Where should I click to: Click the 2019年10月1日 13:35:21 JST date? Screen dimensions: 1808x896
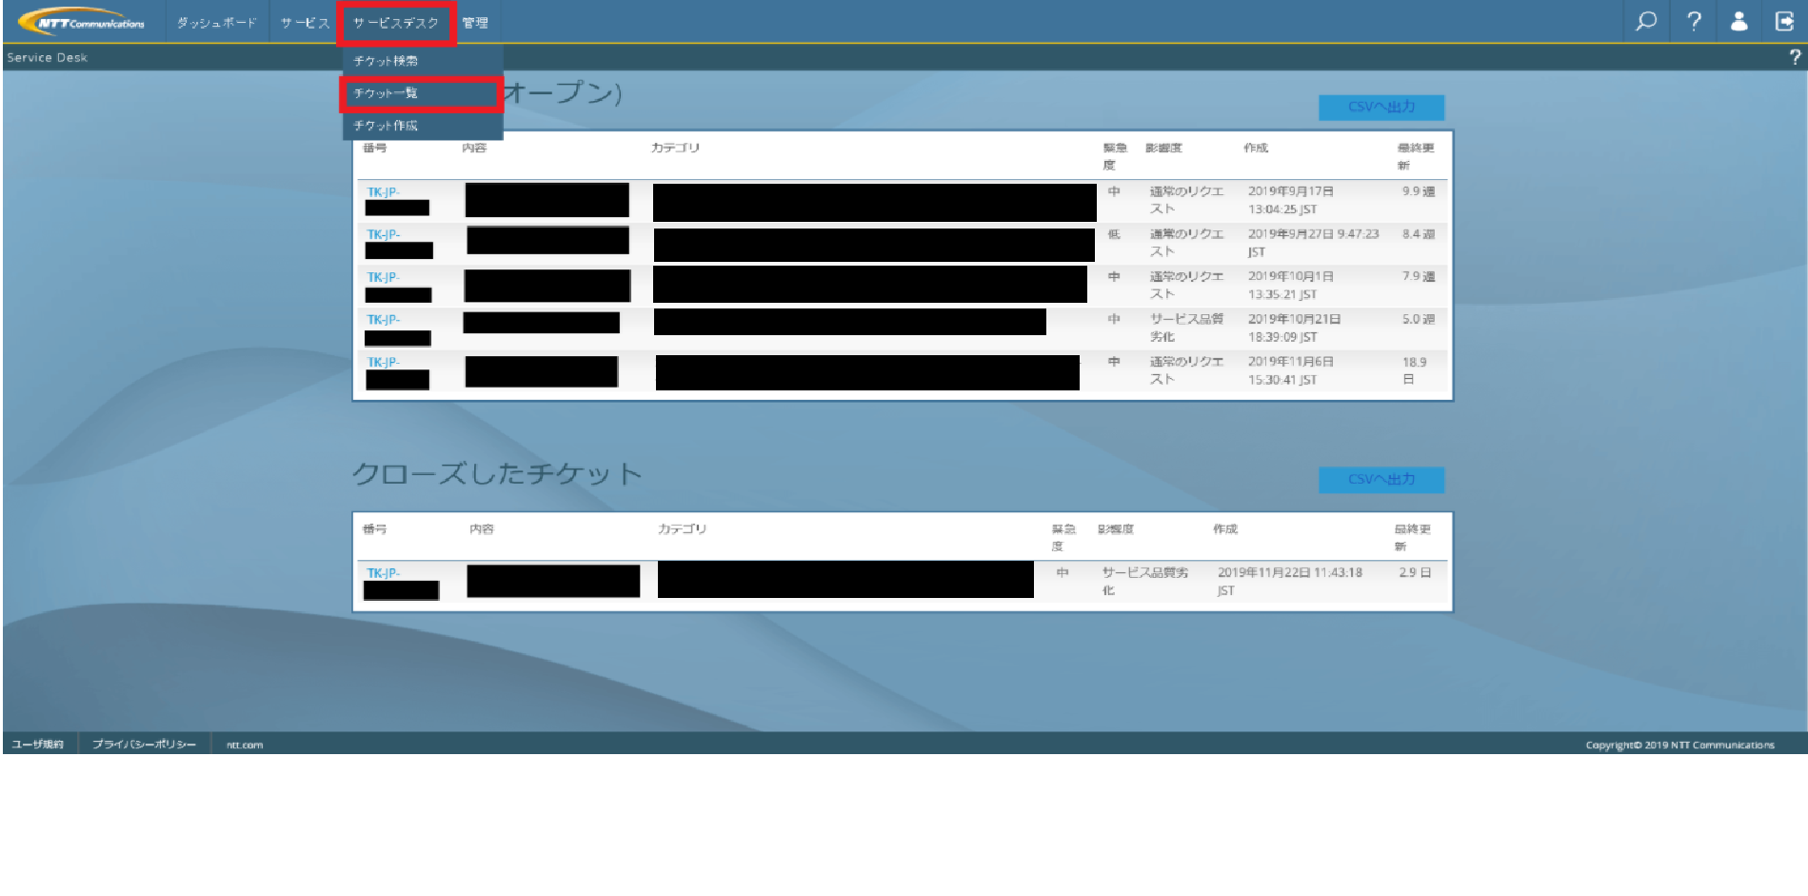[1291, 286]
